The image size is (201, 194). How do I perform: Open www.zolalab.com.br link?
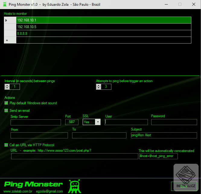tap(18, 191)
